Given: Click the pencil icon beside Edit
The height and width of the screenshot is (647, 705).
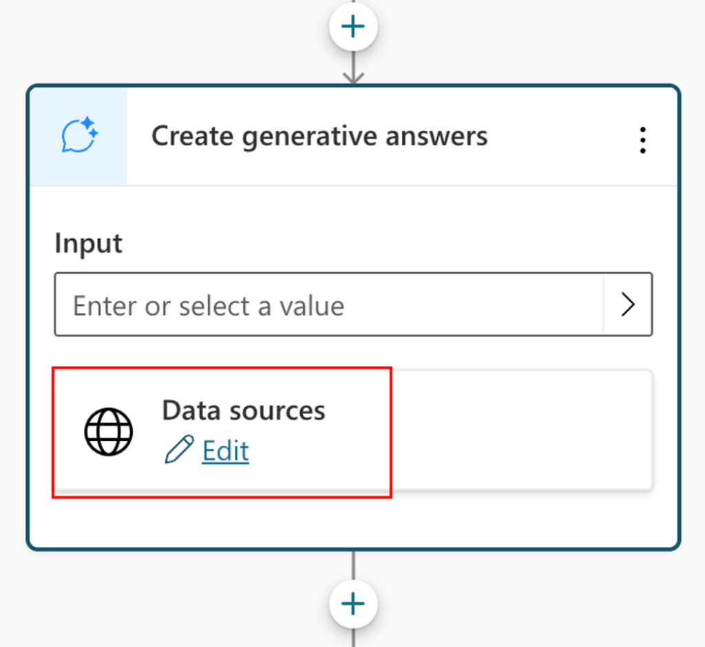Looking at the screenshot, I should (179, 449).
